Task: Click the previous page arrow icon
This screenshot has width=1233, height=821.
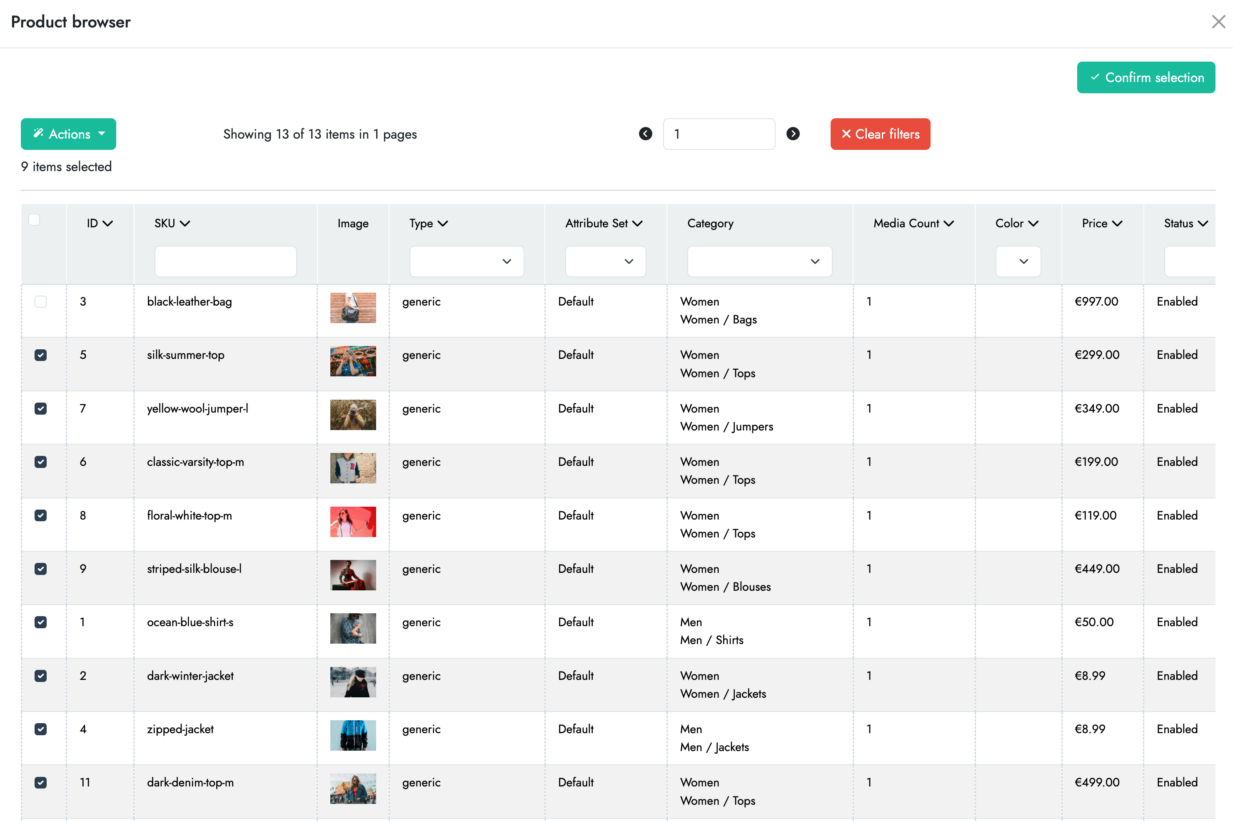Action: click(x=646, y=134)
